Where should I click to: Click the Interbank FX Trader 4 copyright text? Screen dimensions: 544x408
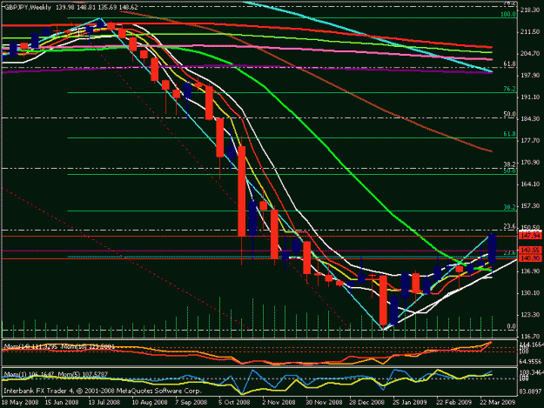(103, 391)
